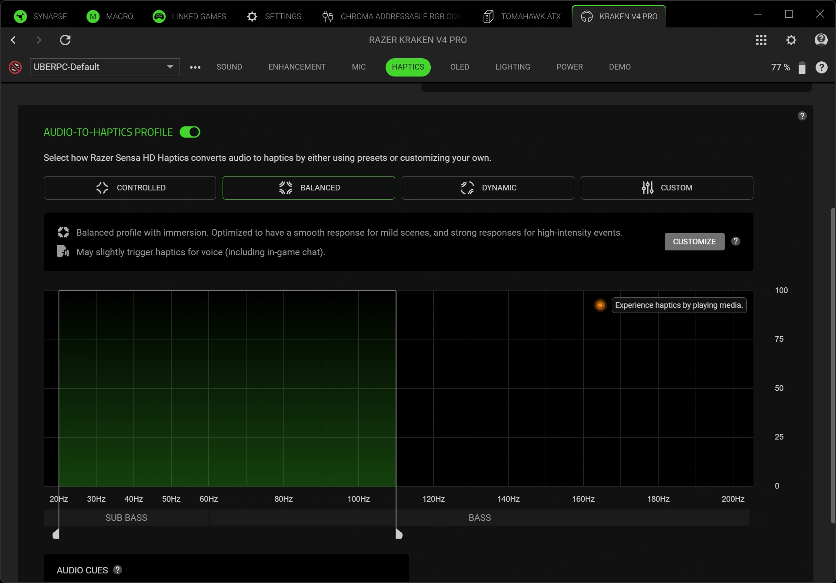Go to the Sound section
This screenshot has width=836, height=583.
(x=229, y=67)
